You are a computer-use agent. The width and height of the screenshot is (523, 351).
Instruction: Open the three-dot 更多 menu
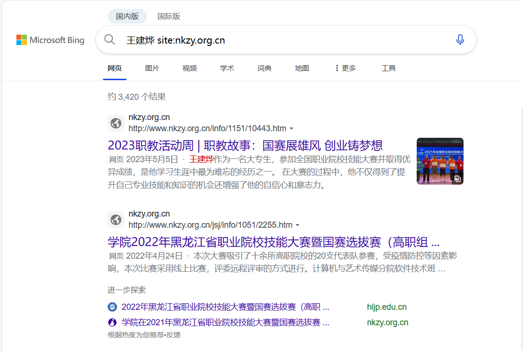coord(346,68)
